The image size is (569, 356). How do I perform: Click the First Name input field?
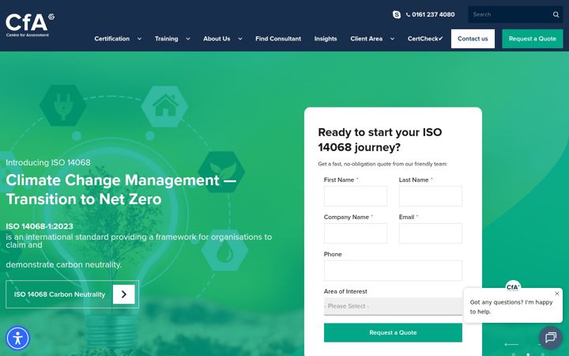click(356, 196)
